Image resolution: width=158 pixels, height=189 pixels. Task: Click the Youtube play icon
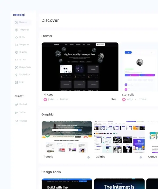tap(16, 121)
